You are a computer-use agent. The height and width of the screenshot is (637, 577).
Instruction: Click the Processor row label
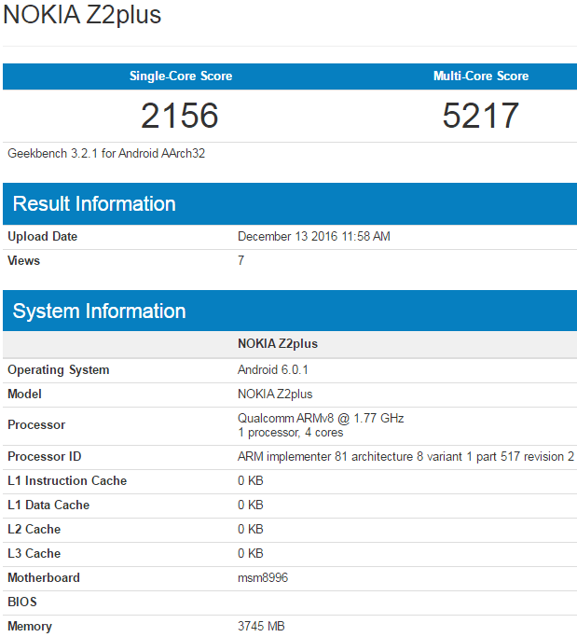click(36, 425)
